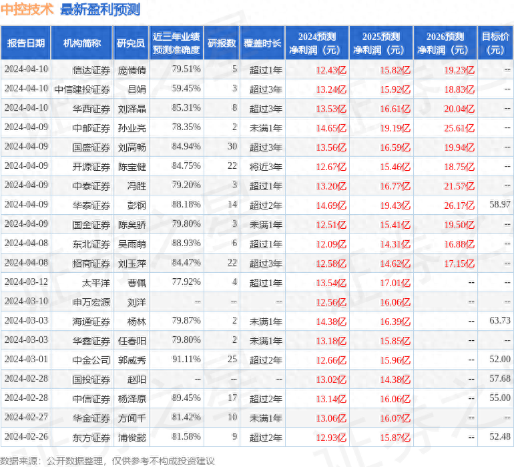The width and height of the screenshot is (514, 467).
Task: Click the 近三年业绩预测准确度 column header
Action: tap(176, 43)
